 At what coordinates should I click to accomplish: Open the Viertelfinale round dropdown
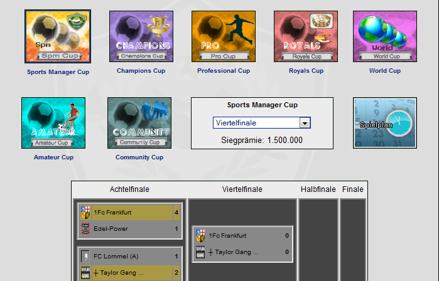pyautogui.click(x=261, y=123)
